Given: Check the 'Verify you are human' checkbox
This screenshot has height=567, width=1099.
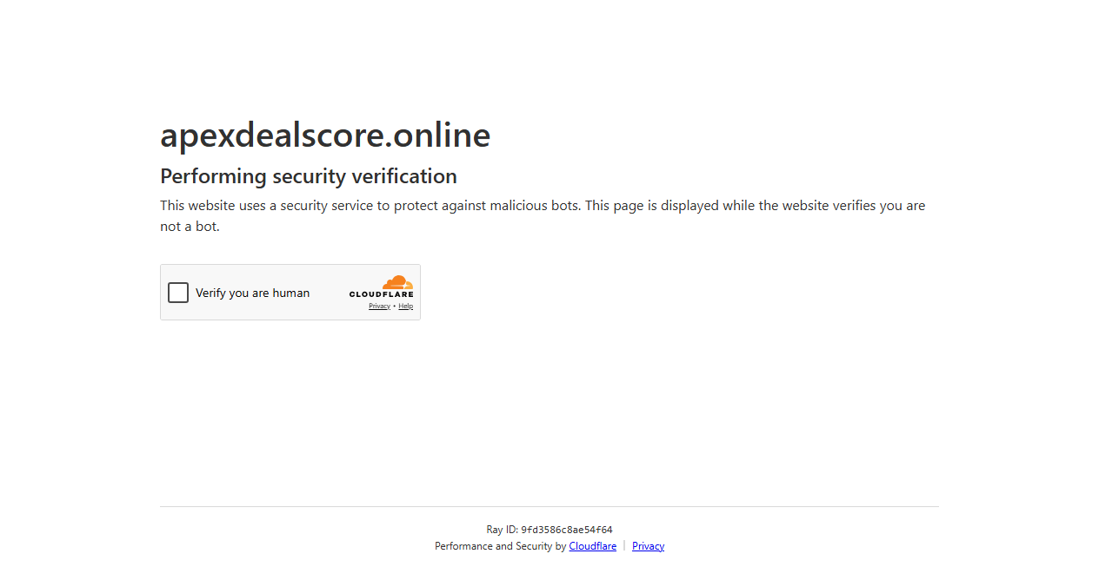Looking at the screenshot, I should pos(178,293).
